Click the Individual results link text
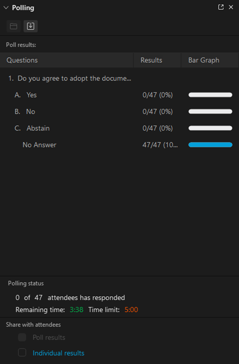 pos(59,353)
